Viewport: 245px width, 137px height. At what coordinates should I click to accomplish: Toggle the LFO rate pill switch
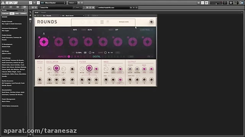click(x=113, y=73)
